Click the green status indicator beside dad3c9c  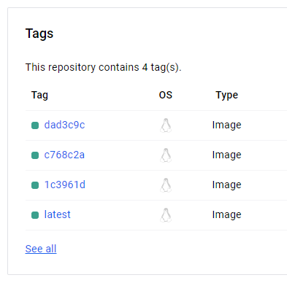[x=35, y=125]
